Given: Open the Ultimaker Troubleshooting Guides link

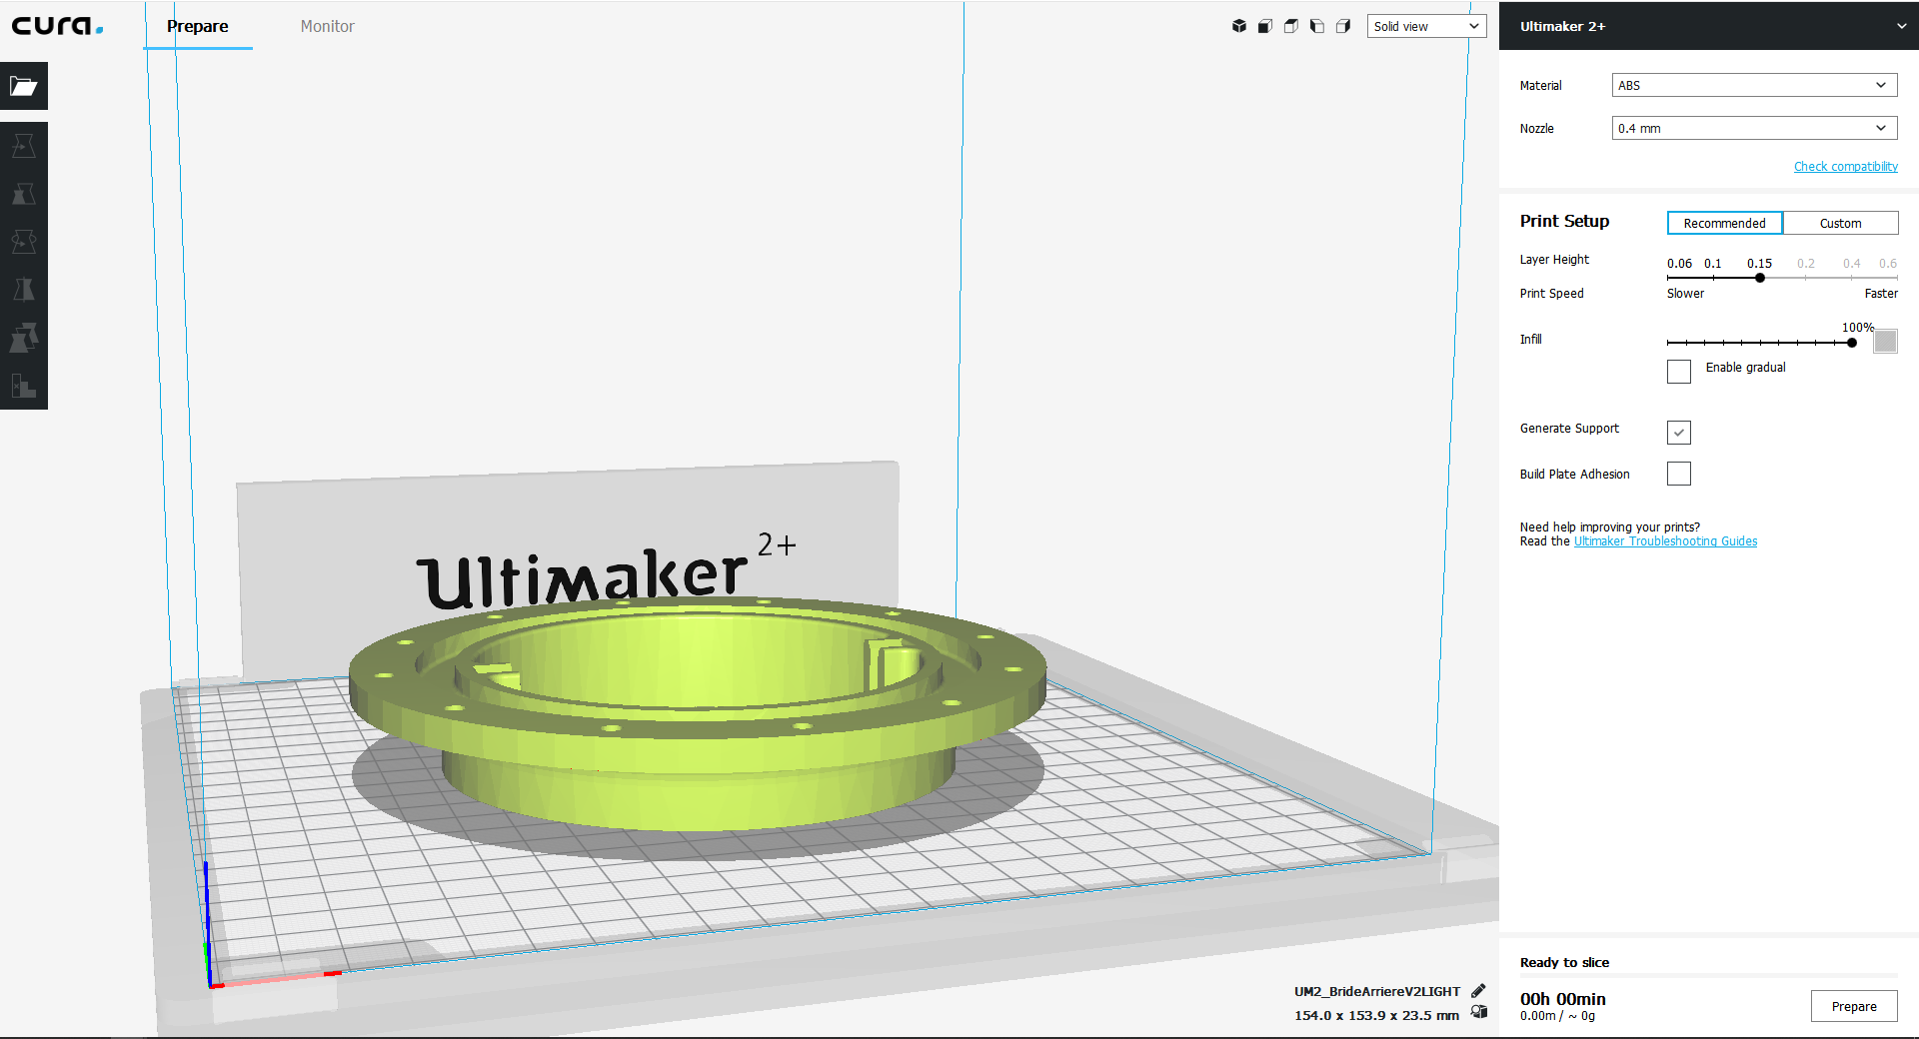Looking at the screenshot, I should point(1665,541).
